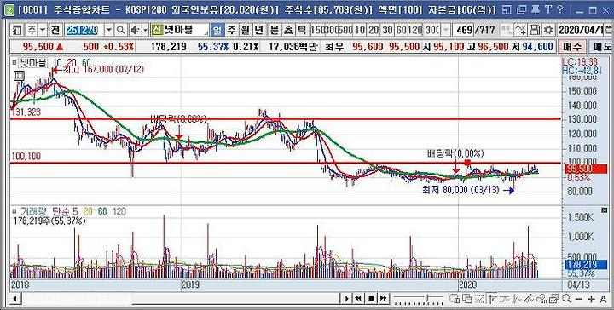
Task: Click the 주 market selector button
Action: pyautogui.click(x=32, y=30)
